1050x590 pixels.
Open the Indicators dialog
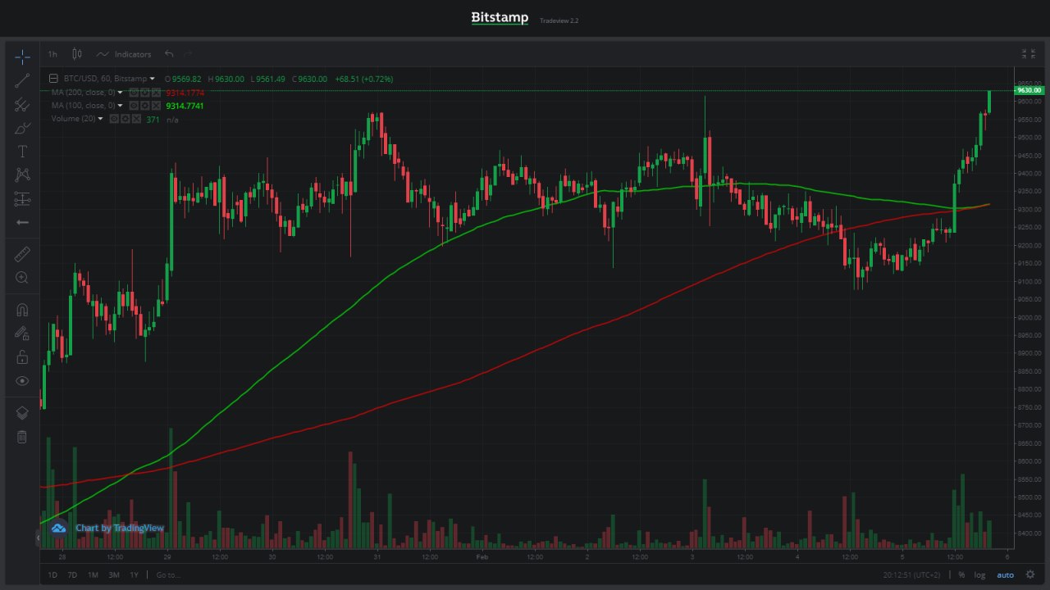point(124,54)
